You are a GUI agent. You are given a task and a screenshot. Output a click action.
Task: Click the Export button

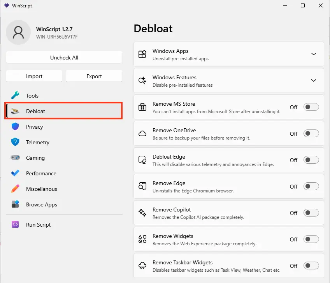[94, 76]
